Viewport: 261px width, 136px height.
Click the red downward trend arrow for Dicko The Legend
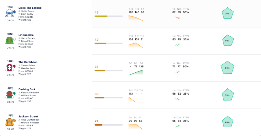click(177, 18)
